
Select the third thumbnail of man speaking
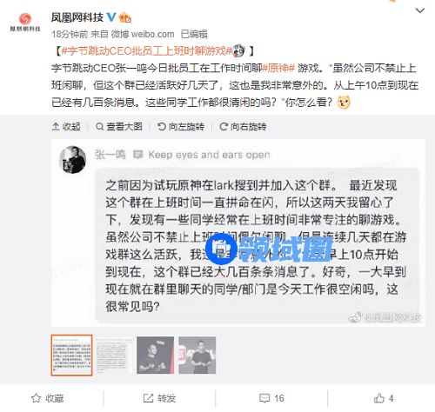click(x=155, y=356)
